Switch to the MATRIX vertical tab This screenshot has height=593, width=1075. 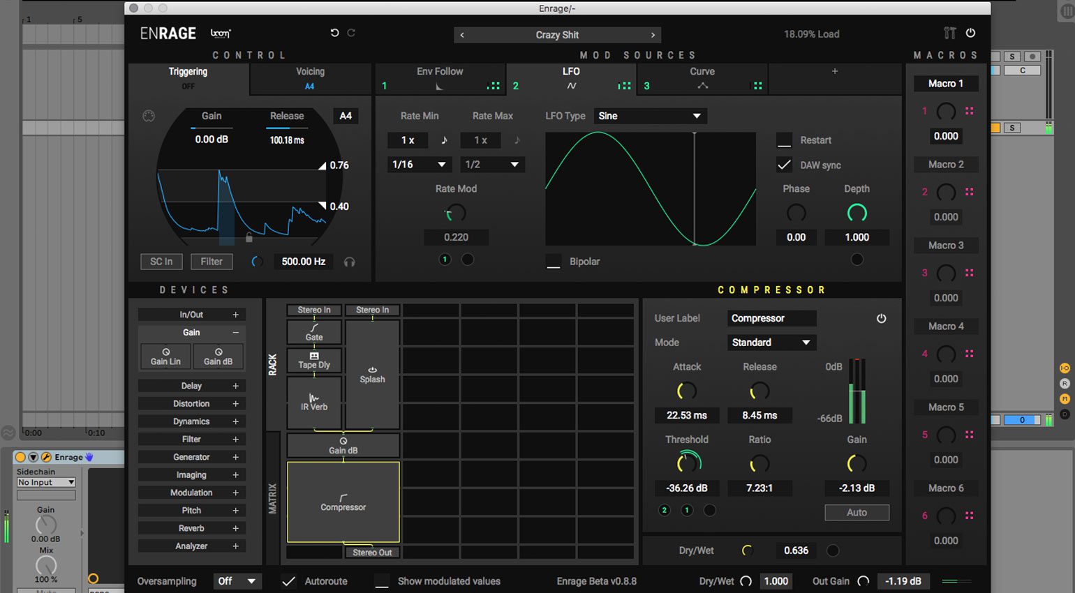(x=273, y=498)
